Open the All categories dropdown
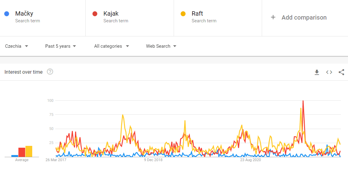 (111, 46)
